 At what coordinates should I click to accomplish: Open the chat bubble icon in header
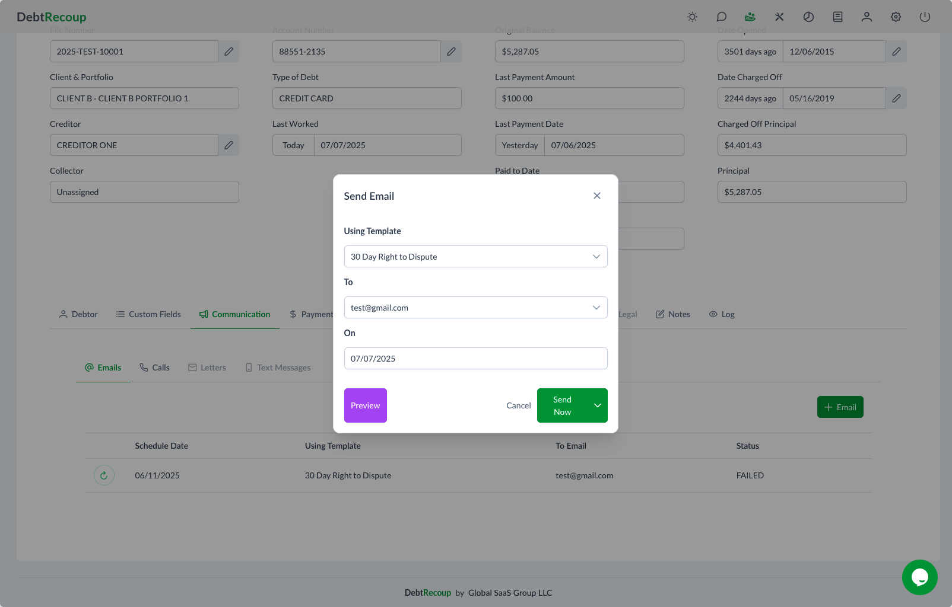(721, 17)
